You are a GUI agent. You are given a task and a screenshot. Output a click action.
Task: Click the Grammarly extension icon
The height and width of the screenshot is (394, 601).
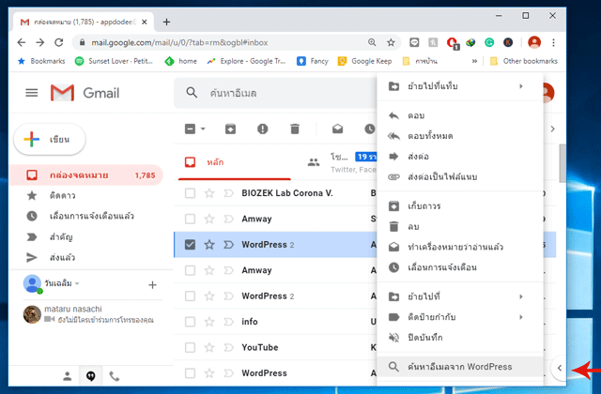click(489, 42)
